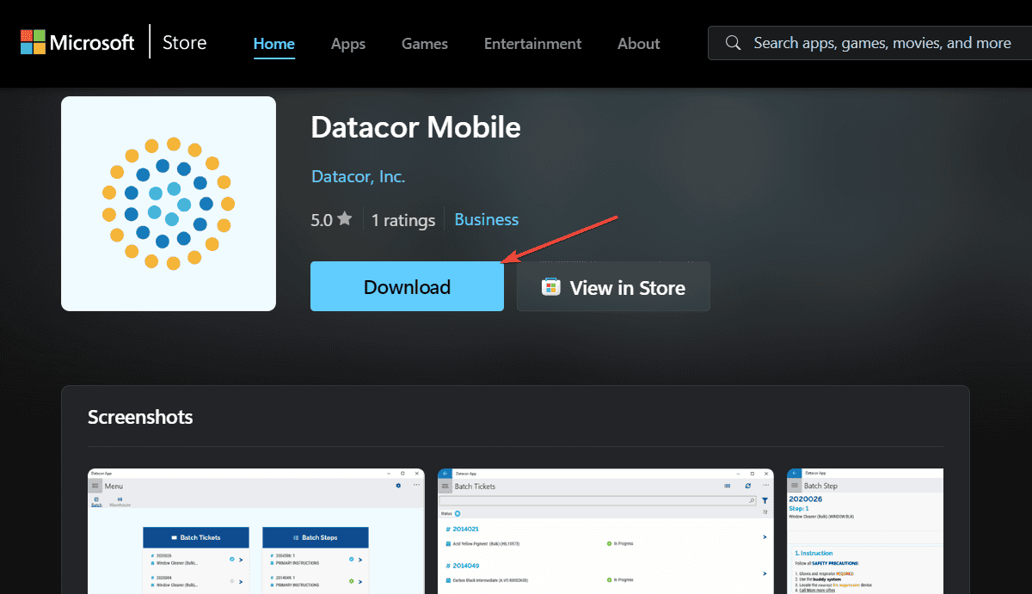The height and width of the screenshot is (594, 1032).
Task: Click the Microsoft logo
Action: point(77,42)
